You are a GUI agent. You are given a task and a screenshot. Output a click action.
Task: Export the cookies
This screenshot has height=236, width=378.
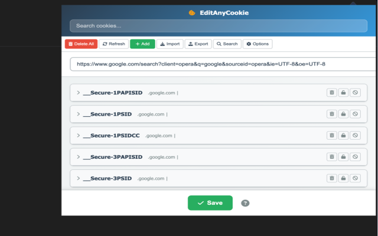click(198, 44)
